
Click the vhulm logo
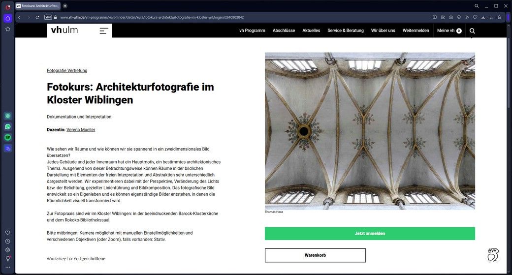pyautogui.click(x=64, y=30)
